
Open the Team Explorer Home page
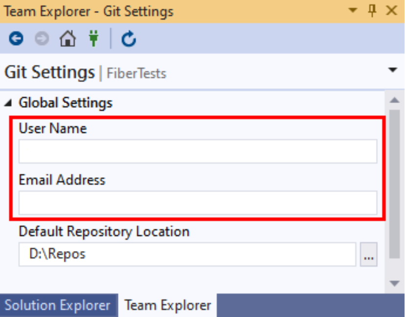pyautogui.click(x=68, y=38)
